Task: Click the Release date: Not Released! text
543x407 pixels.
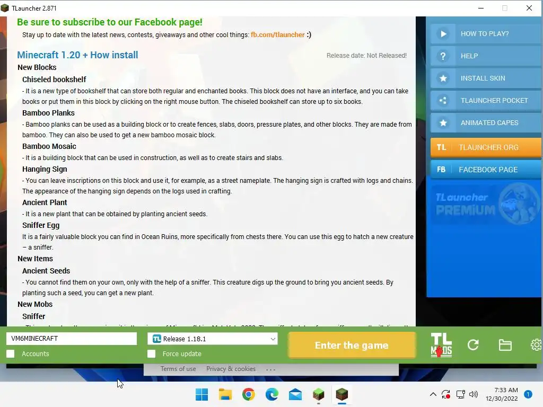Action: [x=366, y=55]
